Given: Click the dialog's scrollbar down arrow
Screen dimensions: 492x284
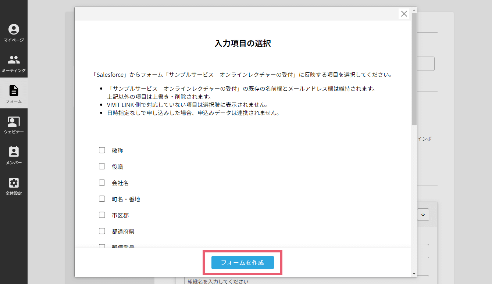Looking at the screenshot, I should point(414,274).
